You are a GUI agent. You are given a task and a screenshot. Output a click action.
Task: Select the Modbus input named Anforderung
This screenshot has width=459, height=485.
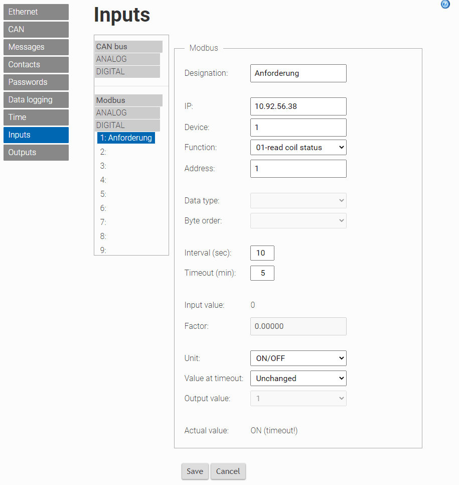[x=126, y=137]
